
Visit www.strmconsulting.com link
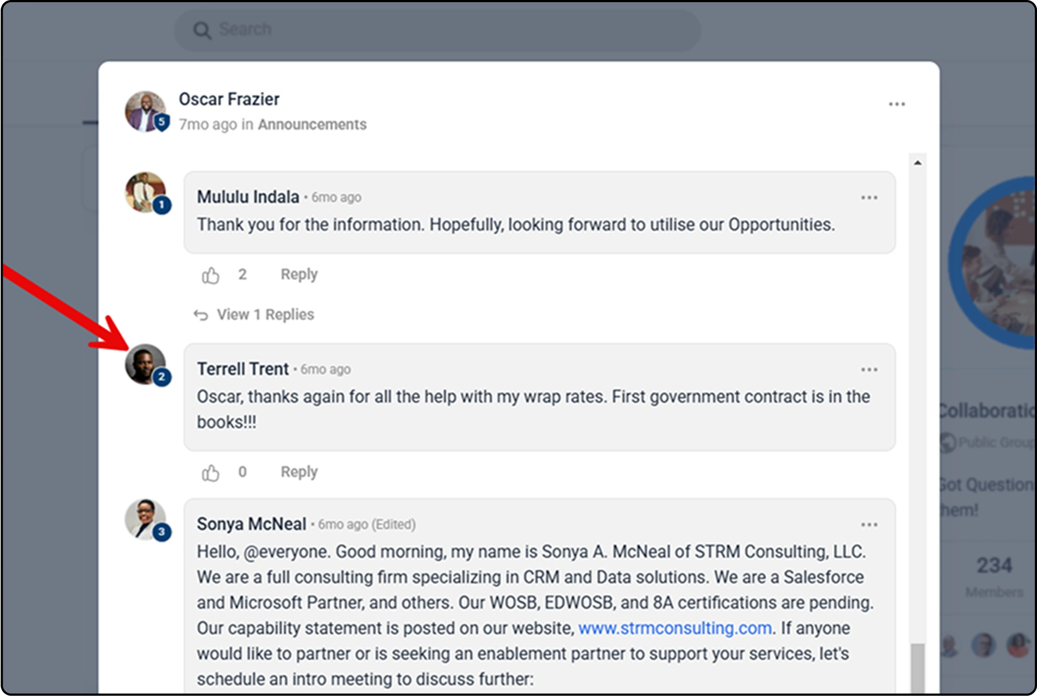674,628
